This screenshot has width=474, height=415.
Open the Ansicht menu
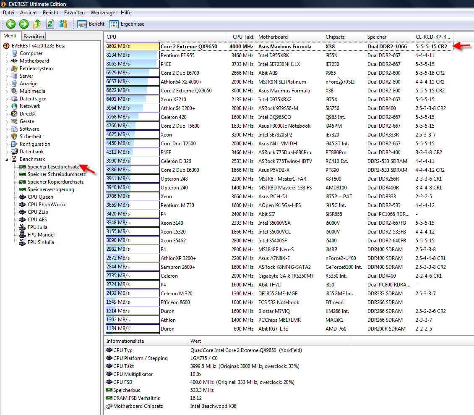point(29,13)
